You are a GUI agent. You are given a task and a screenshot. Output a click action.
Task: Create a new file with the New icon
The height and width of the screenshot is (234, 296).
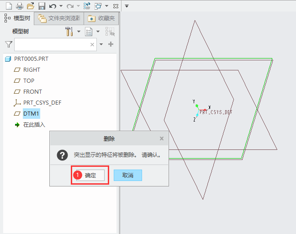click(9, 6)
